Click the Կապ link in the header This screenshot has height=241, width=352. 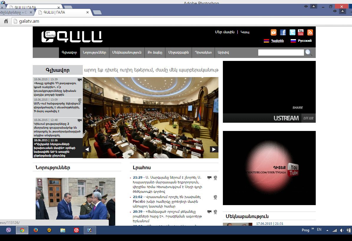(x=245, y=32)
